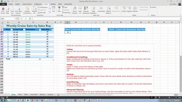Open Destination column filter dropdown
The width and height of the screenshot is (182, 102).
tap(40, 30)
